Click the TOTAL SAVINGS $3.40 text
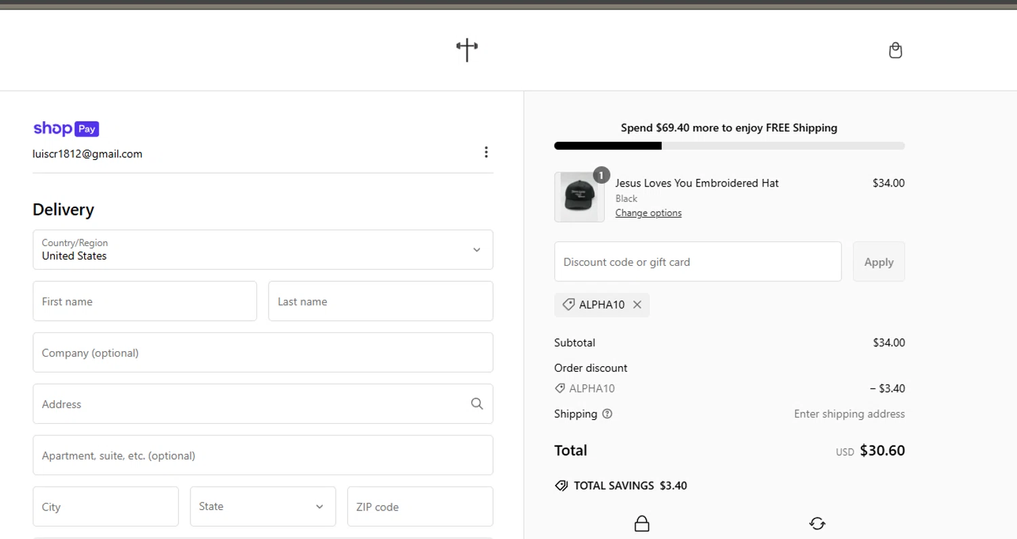1017x539 pixels. (631, 485)
